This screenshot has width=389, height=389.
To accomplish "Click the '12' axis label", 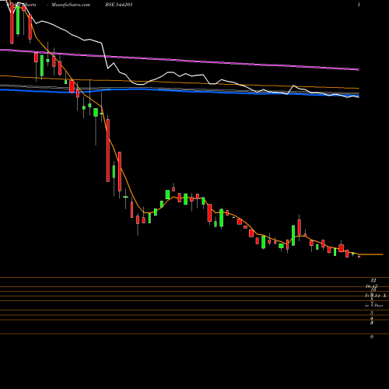I will (x=373, y=280).
